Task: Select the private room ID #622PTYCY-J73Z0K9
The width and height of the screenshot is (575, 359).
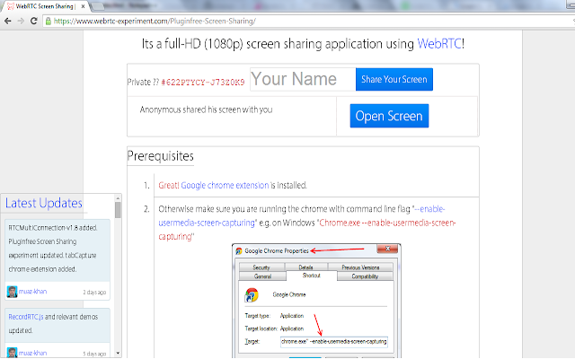Action: [x=203, y=83]
